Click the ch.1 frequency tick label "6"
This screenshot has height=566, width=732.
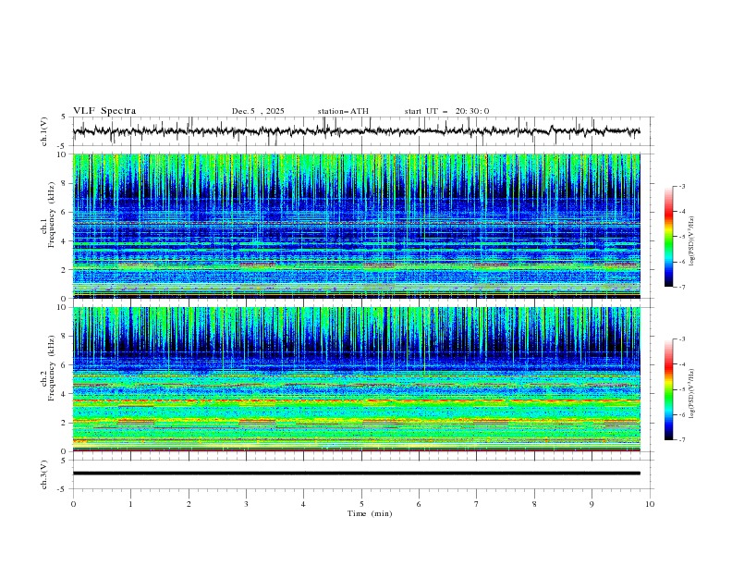(66, 213)
